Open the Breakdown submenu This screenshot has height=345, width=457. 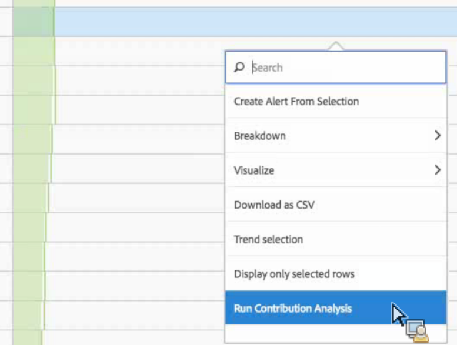click(336, 136)
